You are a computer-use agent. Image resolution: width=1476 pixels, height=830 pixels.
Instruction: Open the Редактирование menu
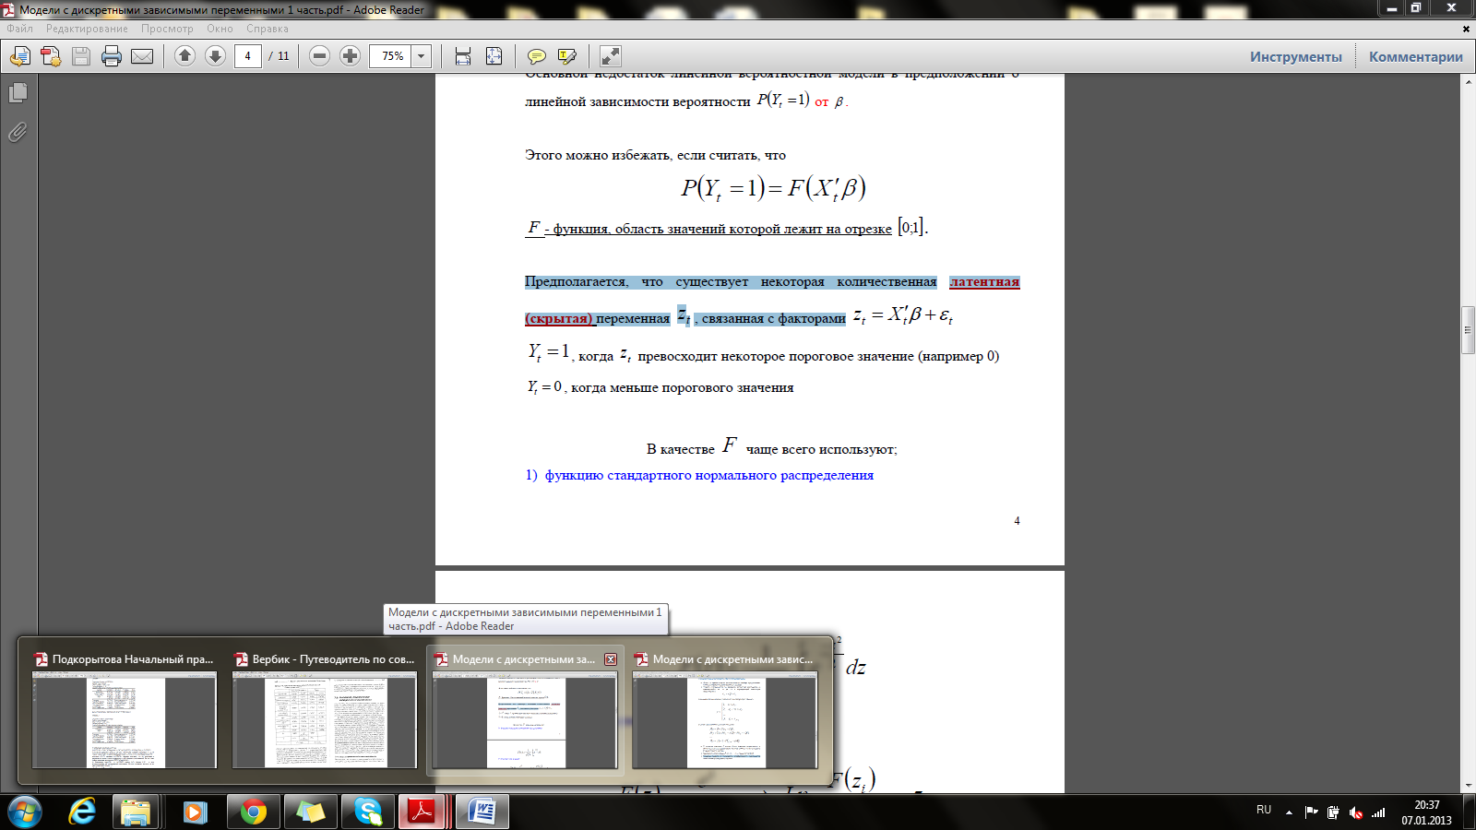(x=87, y=29)
